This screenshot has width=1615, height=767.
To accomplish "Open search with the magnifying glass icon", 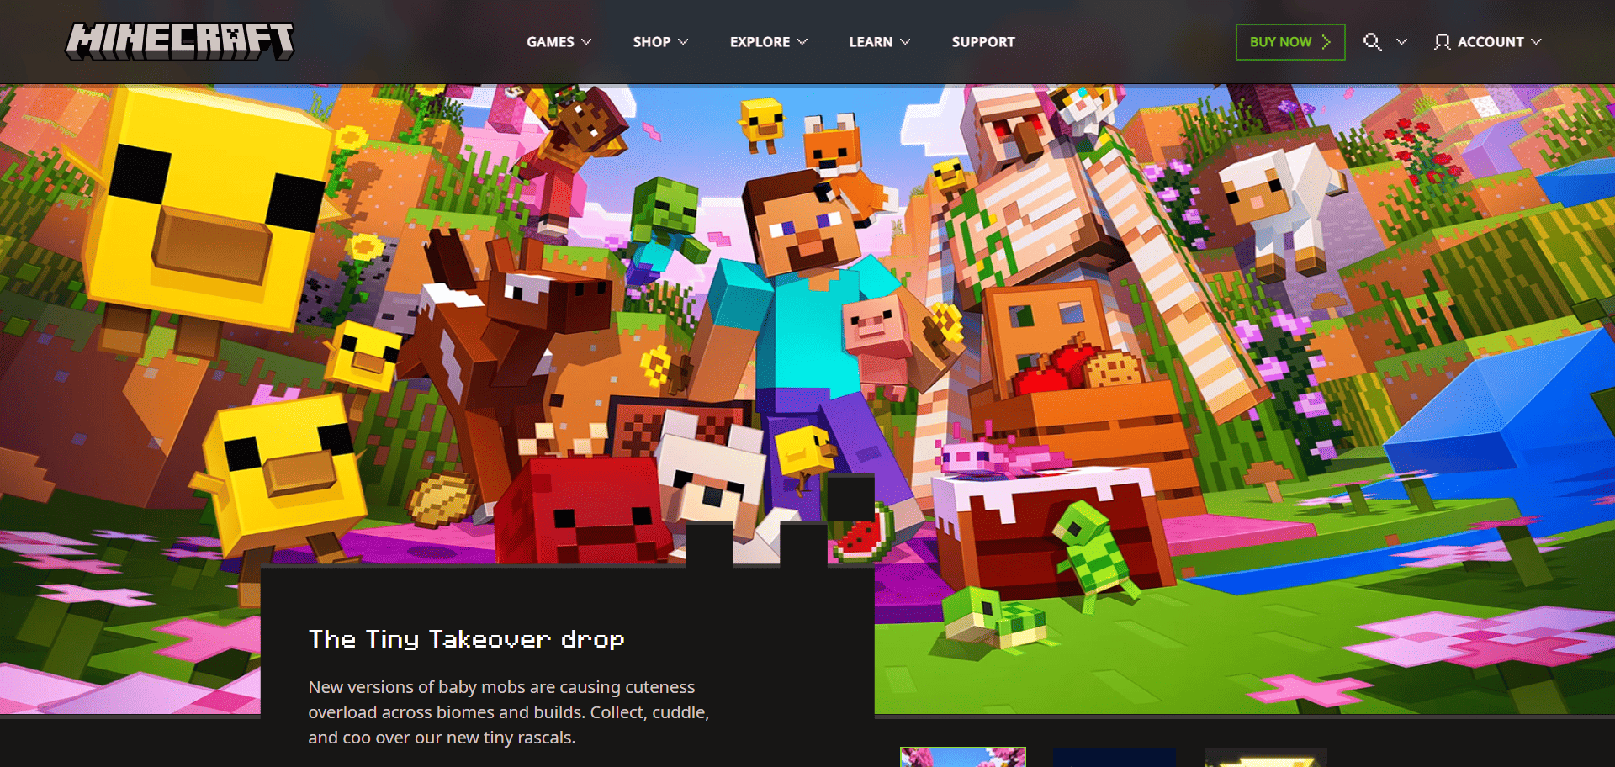I will click(x=1372, y=42).
